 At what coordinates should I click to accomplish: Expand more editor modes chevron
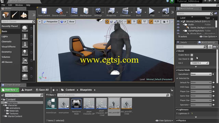pos(34,15)
